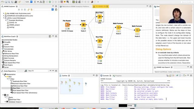Open the Node Repository view menu arrow
Image resolution: width=194 pixels, height=109 pixels.
click(x=51, y=71)
